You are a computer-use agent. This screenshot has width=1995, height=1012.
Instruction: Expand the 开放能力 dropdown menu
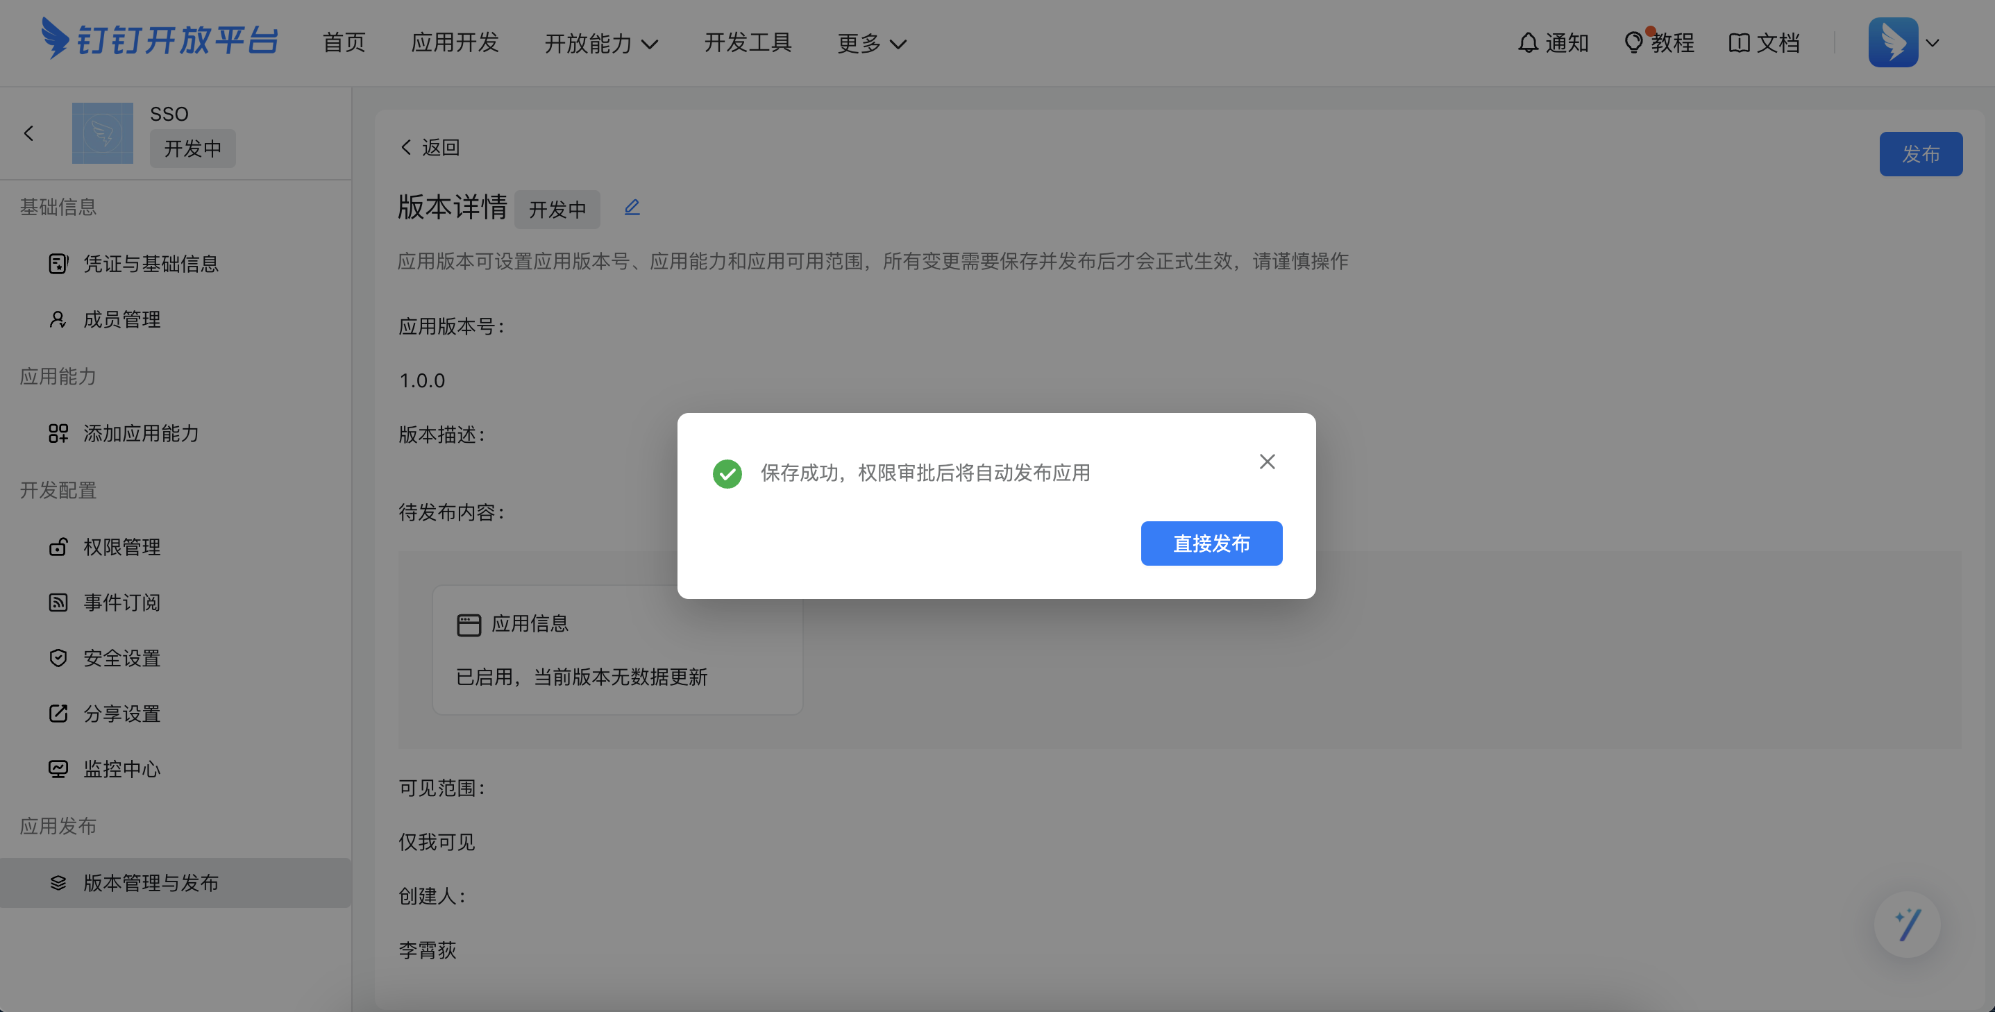601,43
